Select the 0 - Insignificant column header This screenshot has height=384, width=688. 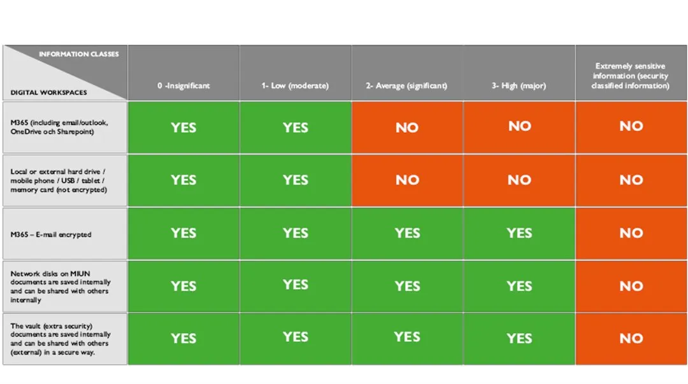(x=183, y=85)
